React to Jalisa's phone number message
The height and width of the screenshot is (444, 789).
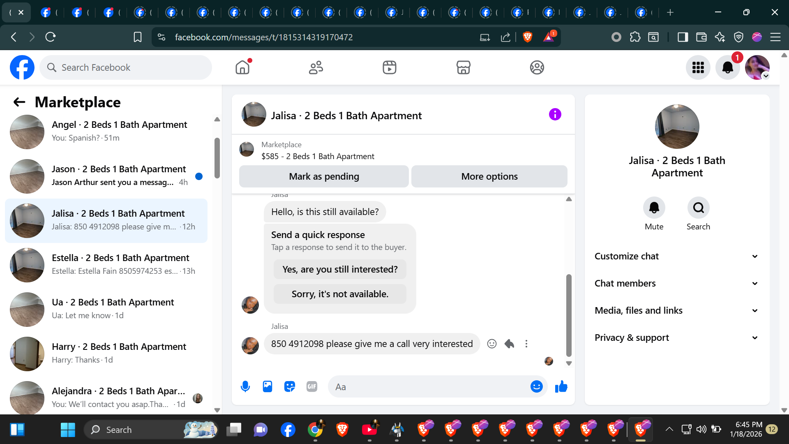tap(492, 344)
